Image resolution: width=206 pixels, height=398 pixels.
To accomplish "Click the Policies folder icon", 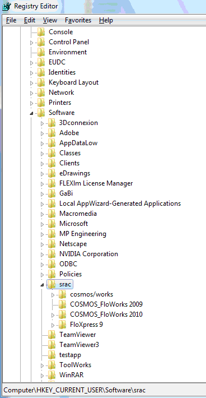I will (x=52, y=274).
